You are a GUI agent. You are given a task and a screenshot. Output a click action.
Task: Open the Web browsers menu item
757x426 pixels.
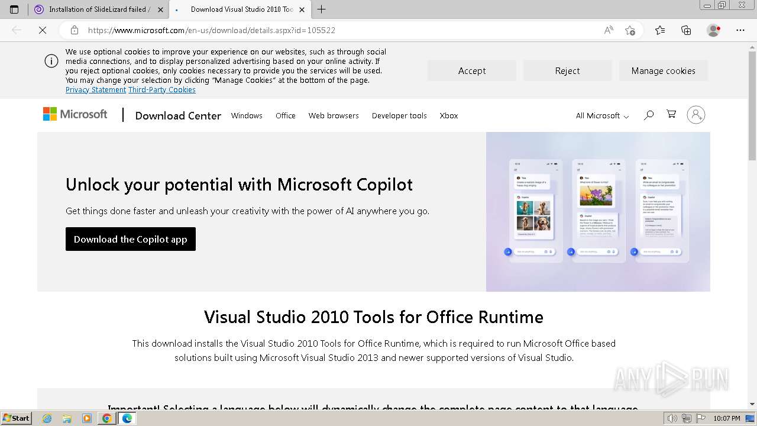pos(334,116)
